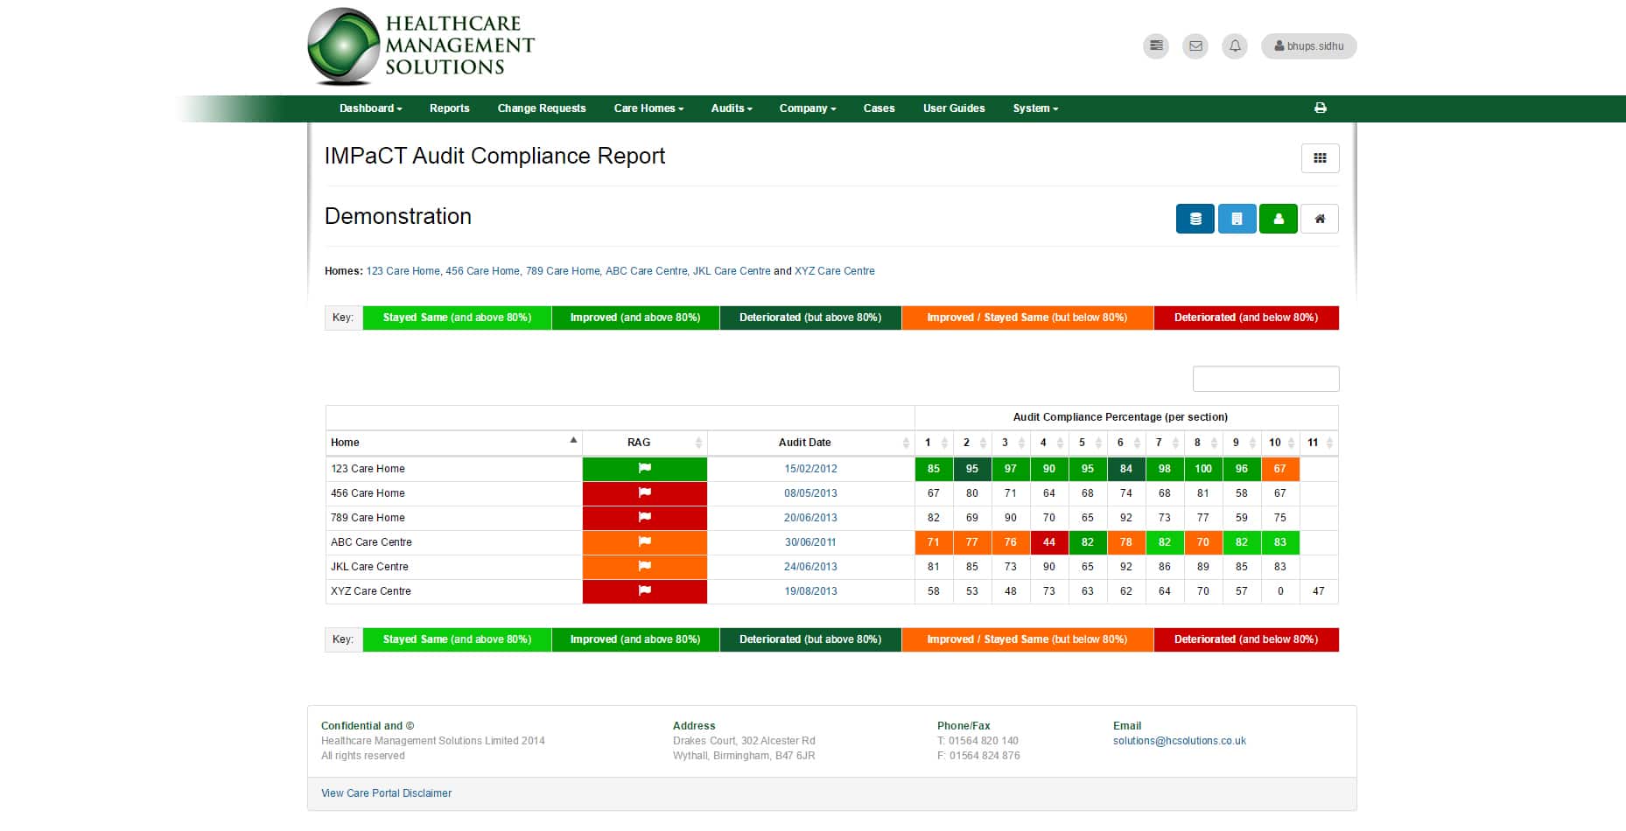Screen dimensions: 1626x831
Task: Click the light blue building icon button
Action: [x=1237, y=219]
